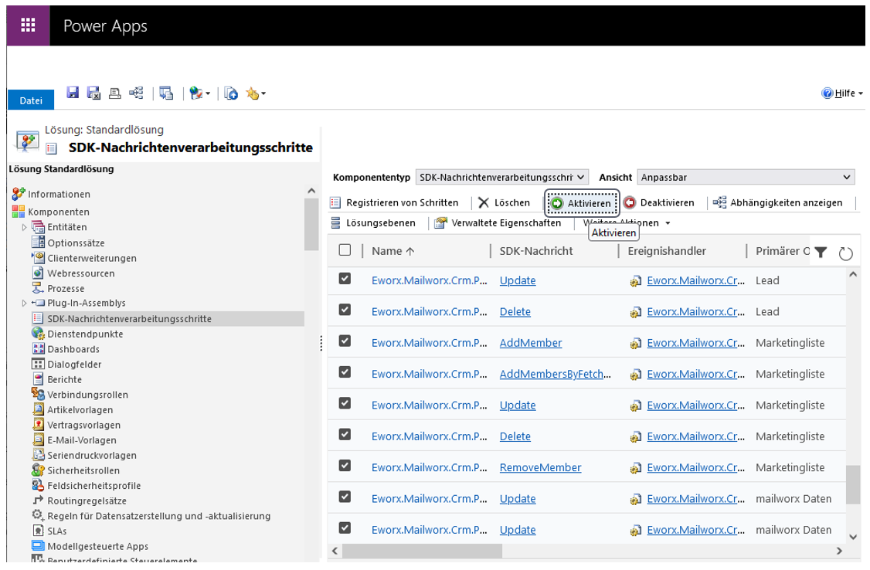Click the sidebar tree scrollbar thumb
The width and height of the screenshot is (870, 570).
311,225
